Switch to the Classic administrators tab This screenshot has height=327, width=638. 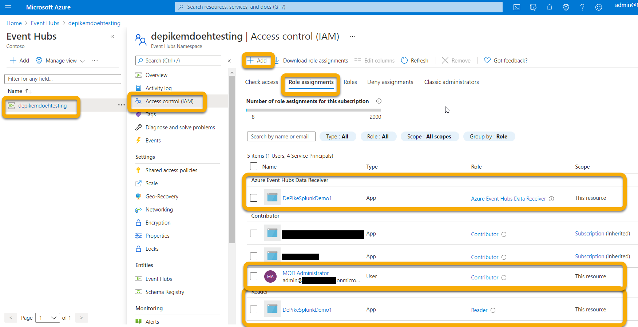(x=452, y=82)
